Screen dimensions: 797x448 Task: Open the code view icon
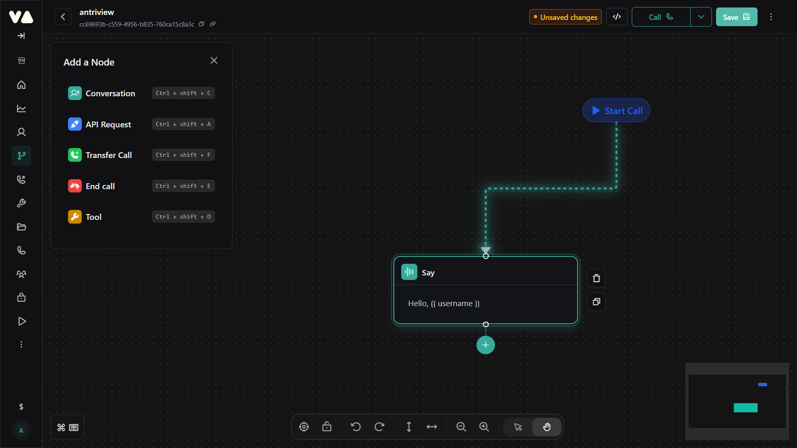click(617, 17)
